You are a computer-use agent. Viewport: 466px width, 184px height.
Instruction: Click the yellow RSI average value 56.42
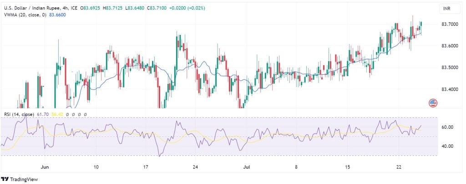pos(57,114)
